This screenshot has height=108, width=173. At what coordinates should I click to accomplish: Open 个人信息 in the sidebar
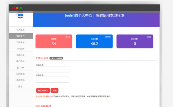21,30
